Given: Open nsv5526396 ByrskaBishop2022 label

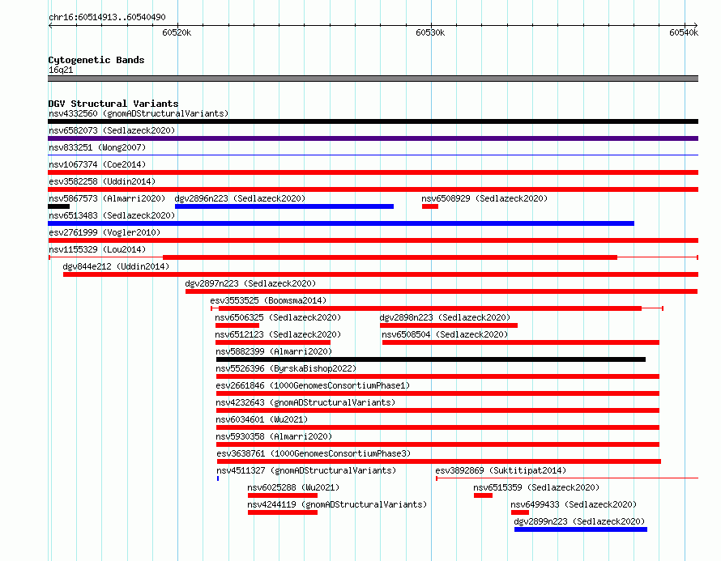Looking at the screenshot, I should coord(286,368).
